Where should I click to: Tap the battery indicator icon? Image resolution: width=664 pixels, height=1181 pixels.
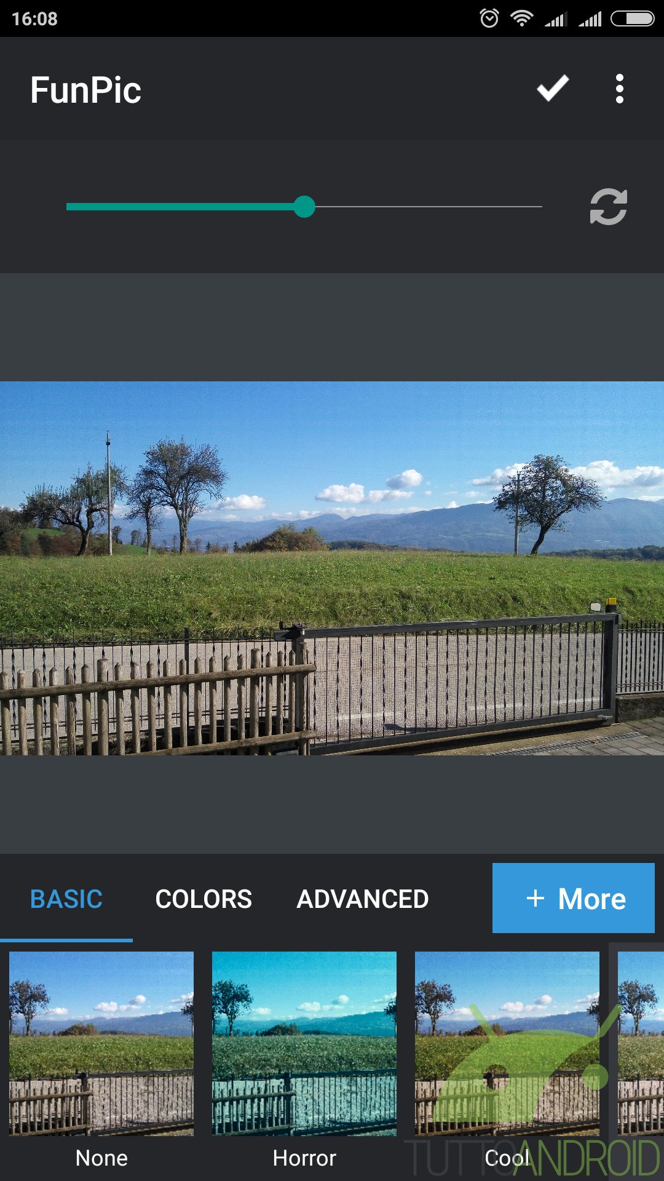coord(632,18)
